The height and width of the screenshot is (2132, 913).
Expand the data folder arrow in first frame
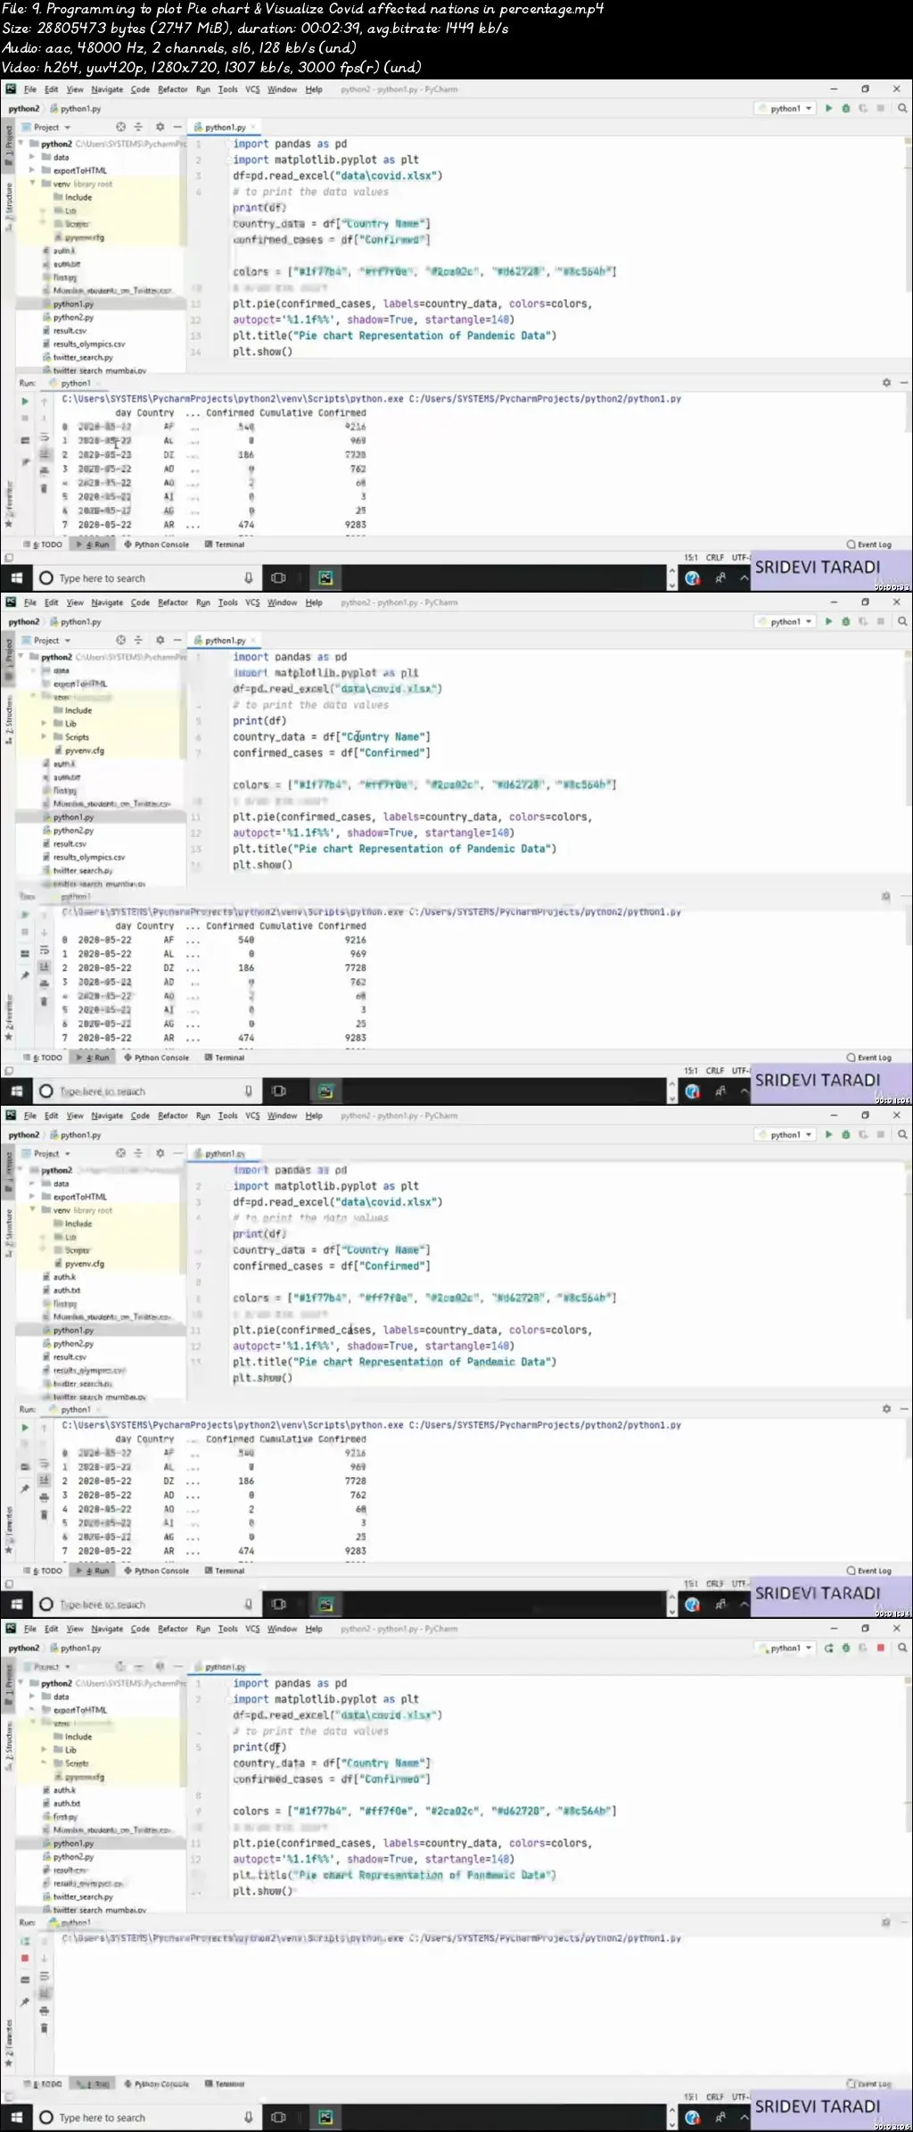coord(33,157)
